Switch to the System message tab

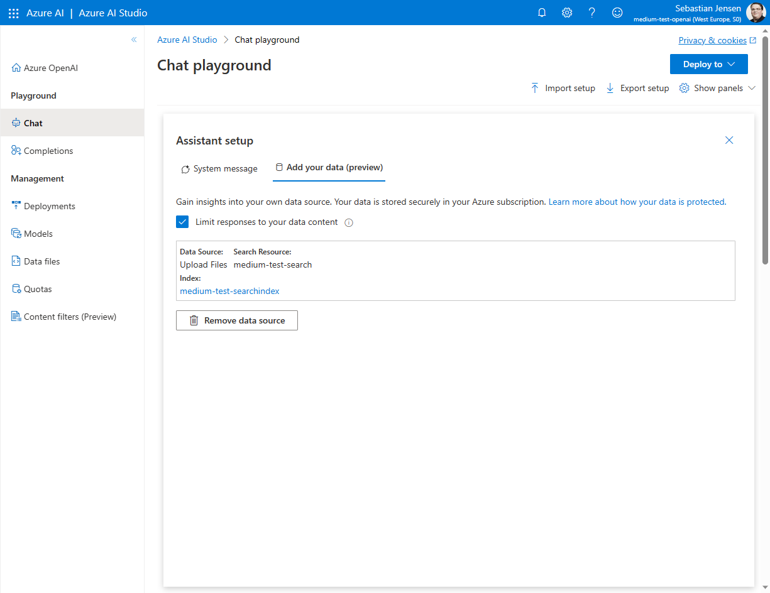click(x=219, y=168)
